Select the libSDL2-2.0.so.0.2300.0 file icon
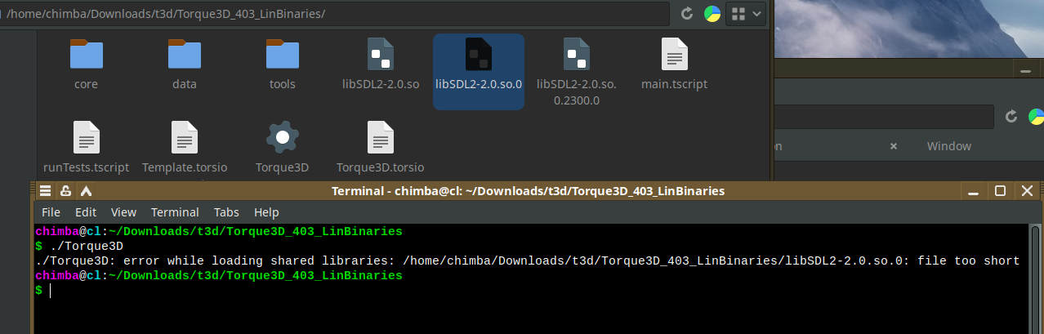Screen dimensions: 1044x334 pyautogui.click(x=577, y=54)
